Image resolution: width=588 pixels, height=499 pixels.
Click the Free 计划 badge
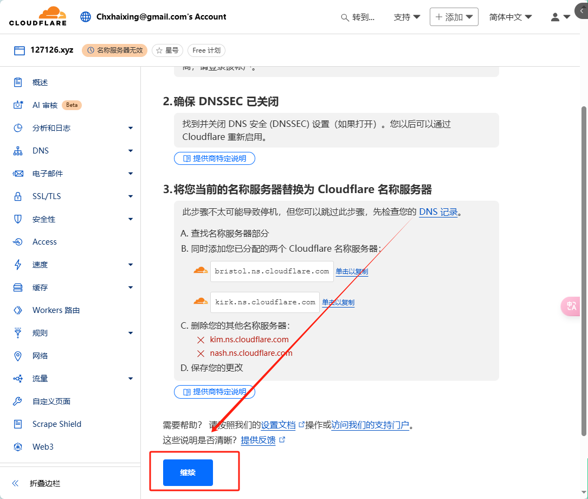[206, 50]
